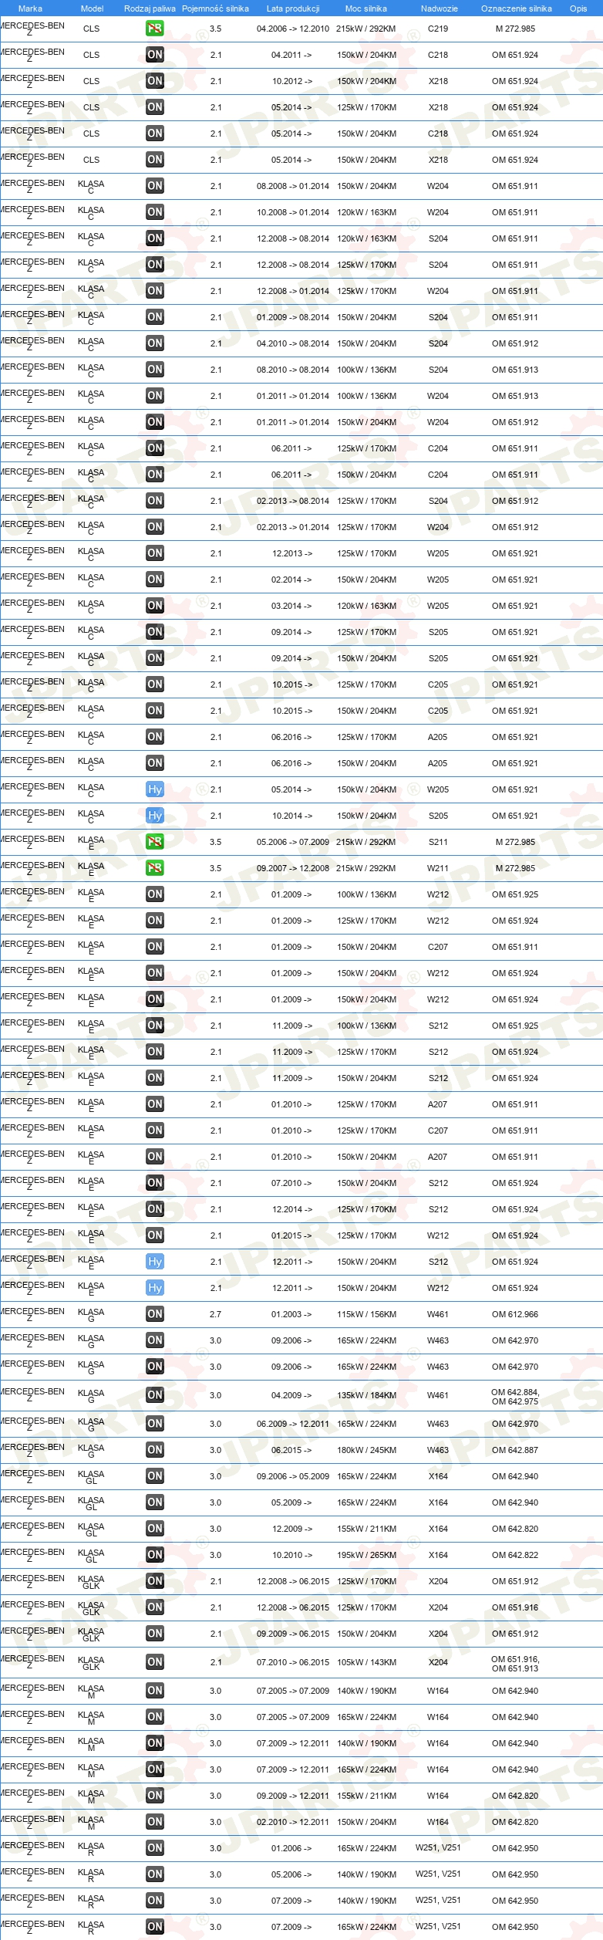Select ON icon in row 08.2008 -> 01.2014
The height and width of the screenshot is (1940, 603).
[x=155, y=186]
